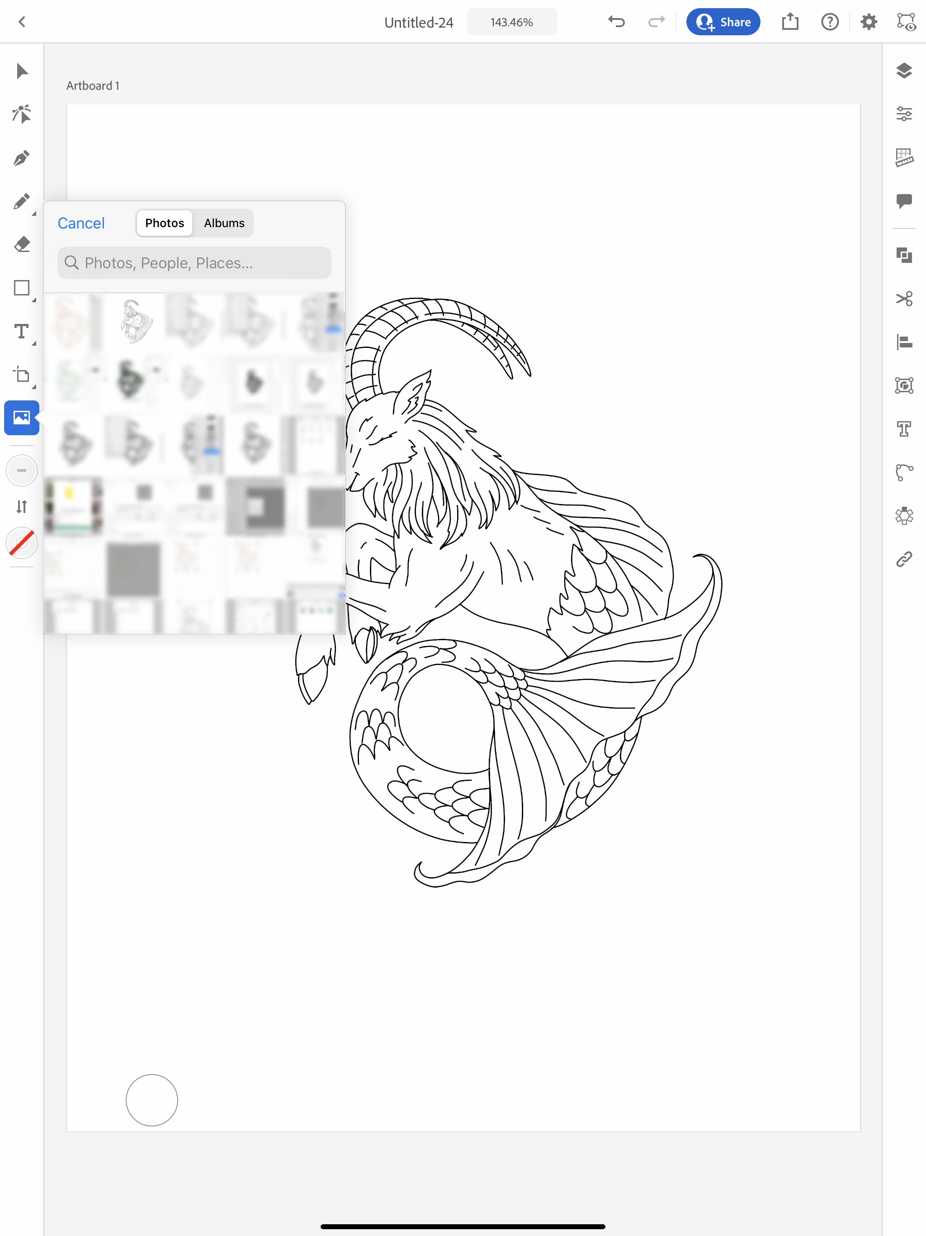Select the Capricorn line-art photo thumbnail
926x1236 pixels.
pyautogui.click(x=134, y=322)
